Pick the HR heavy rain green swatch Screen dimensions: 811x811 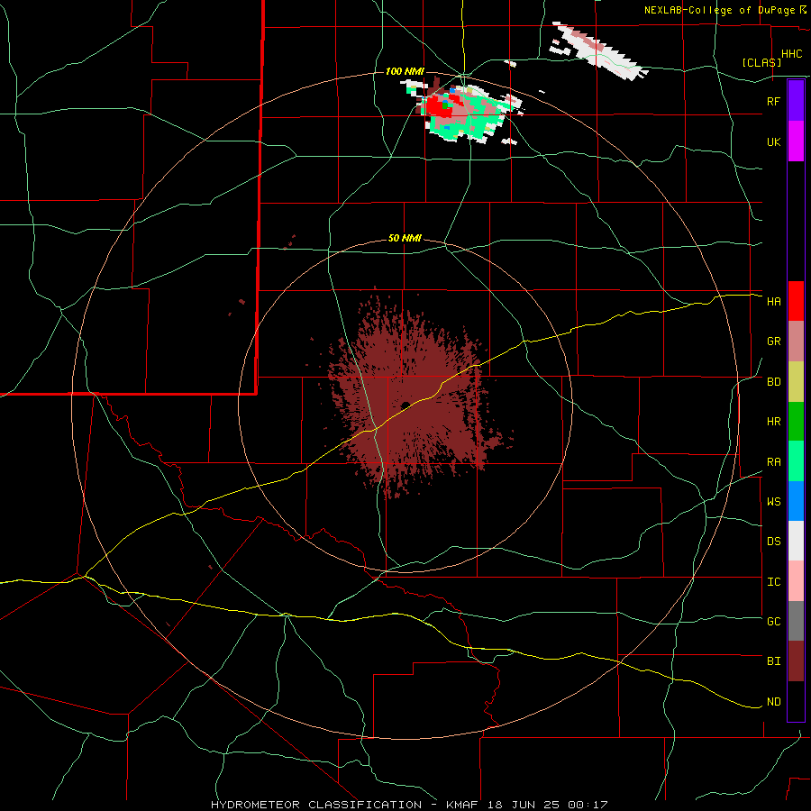click(796, 422)
